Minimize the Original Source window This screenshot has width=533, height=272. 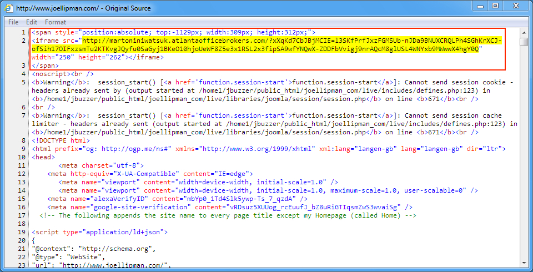481,6
